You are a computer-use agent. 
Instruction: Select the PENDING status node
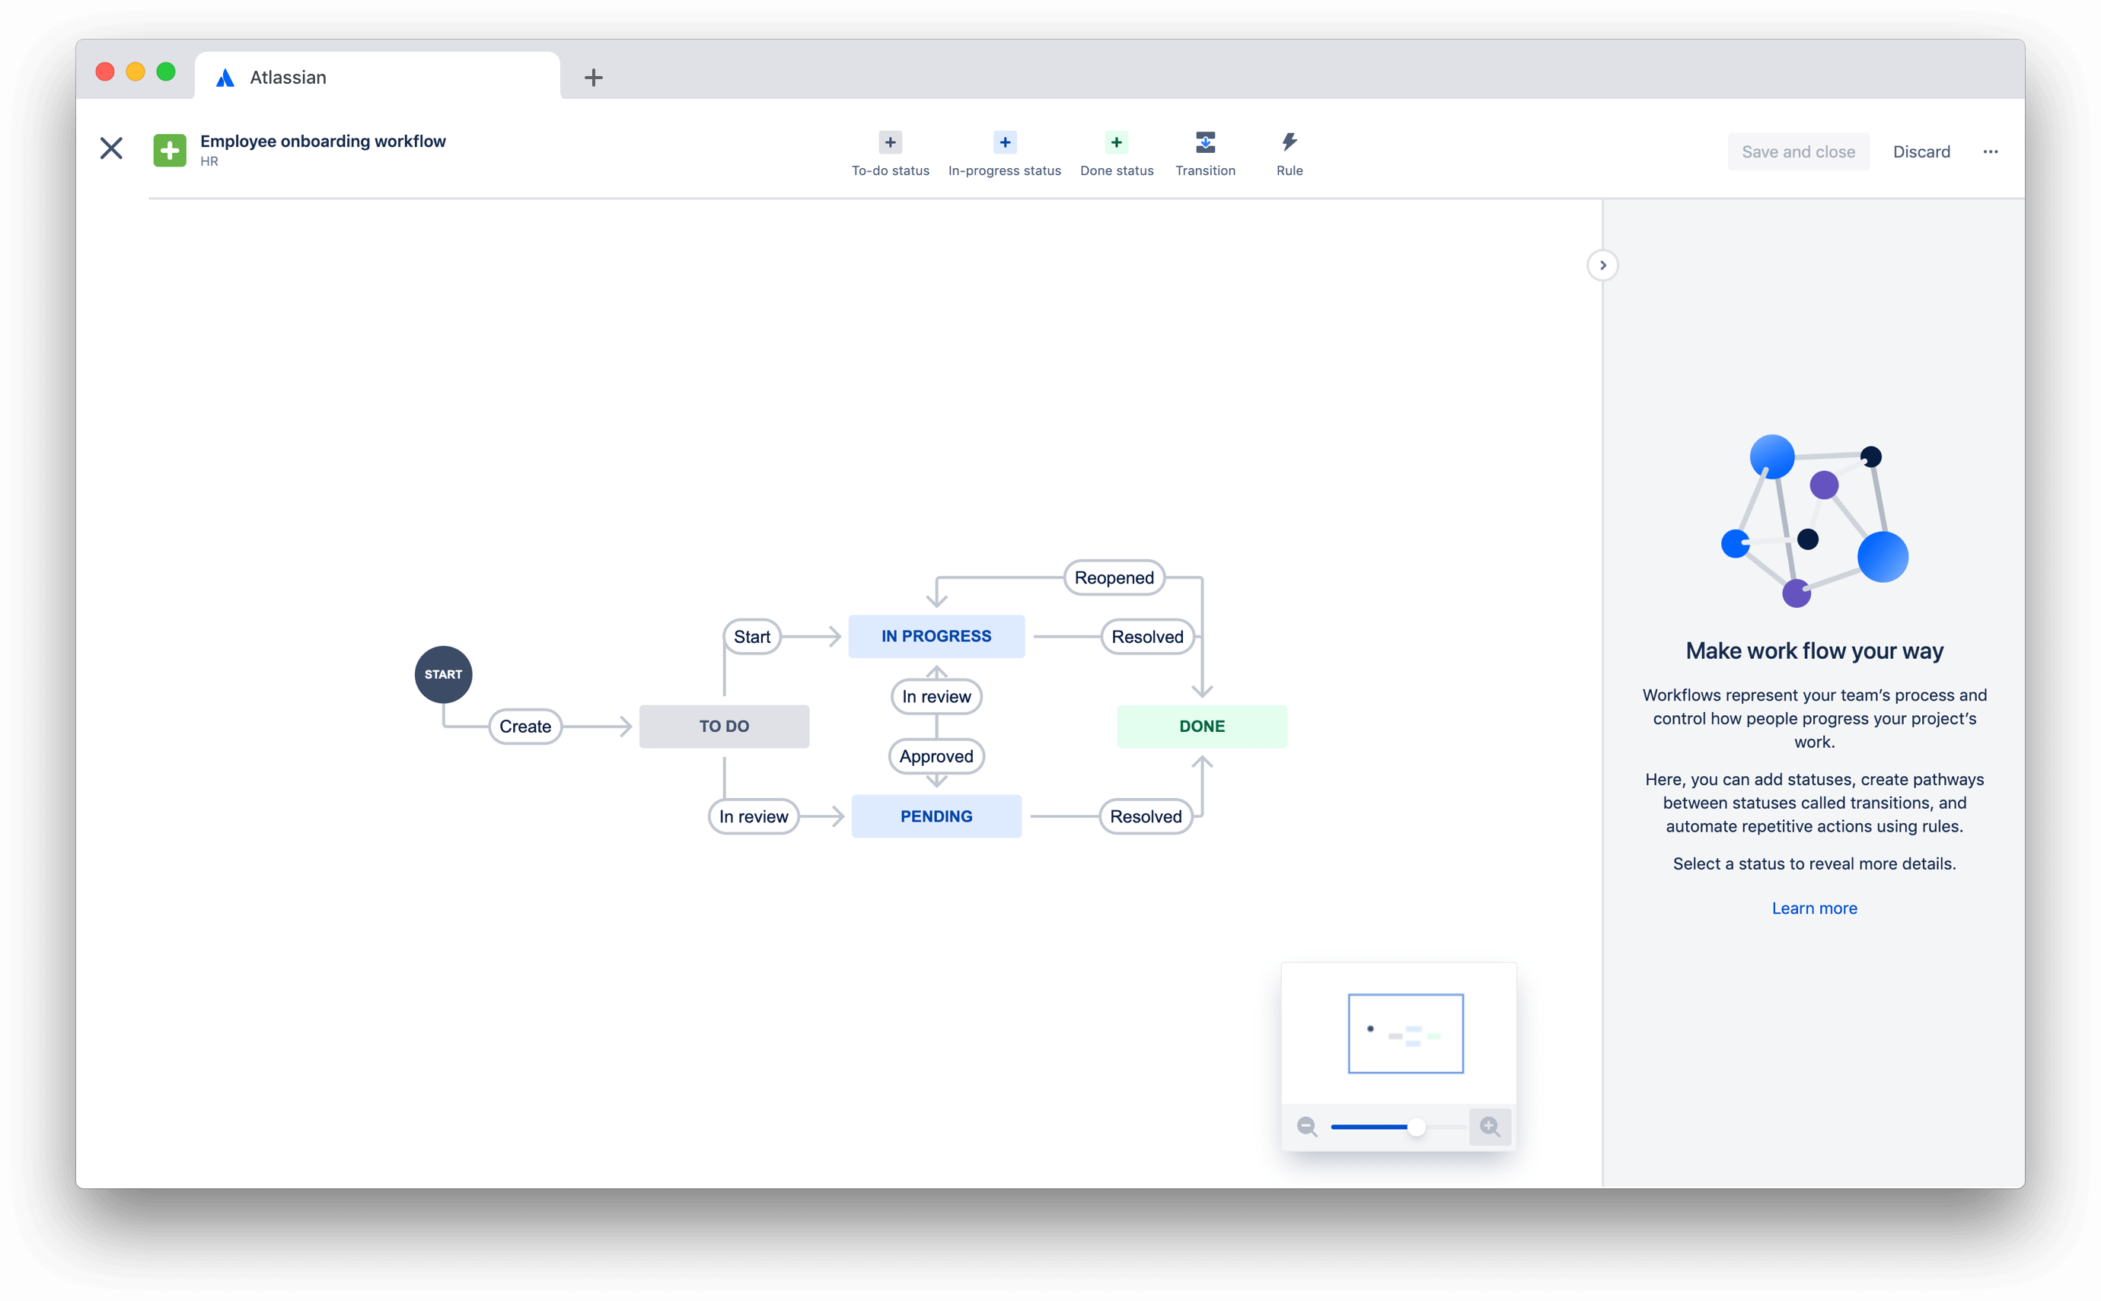pos(935,815)
